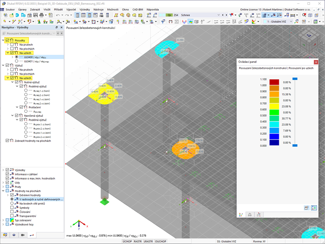Click the control panel factors balance tab
This screenshot has width=325, height=244.
(250, 215)
